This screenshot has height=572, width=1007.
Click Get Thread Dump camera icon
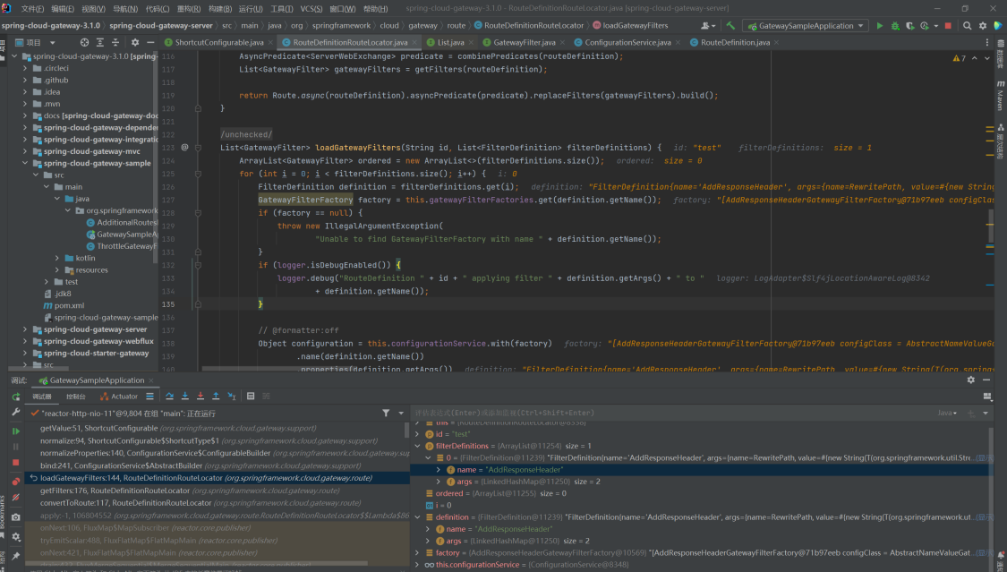[16, 517]
